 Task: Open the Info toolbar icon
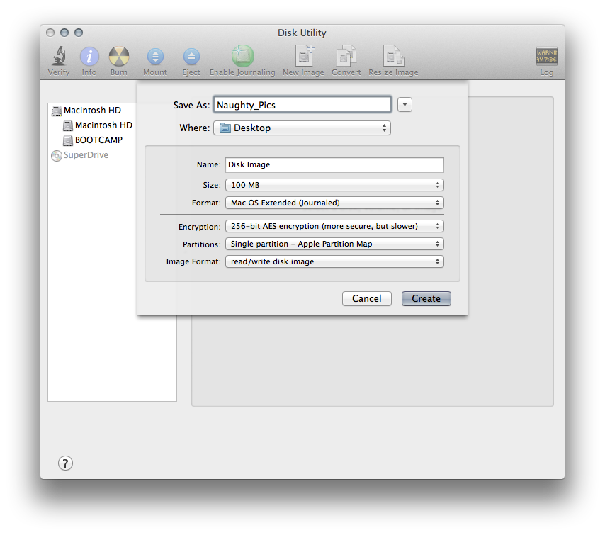[89, 57]
